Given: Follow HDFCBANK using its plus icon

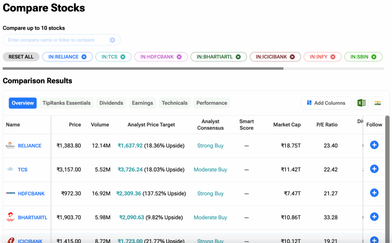Looking at the screenshot, I should 374,193.
